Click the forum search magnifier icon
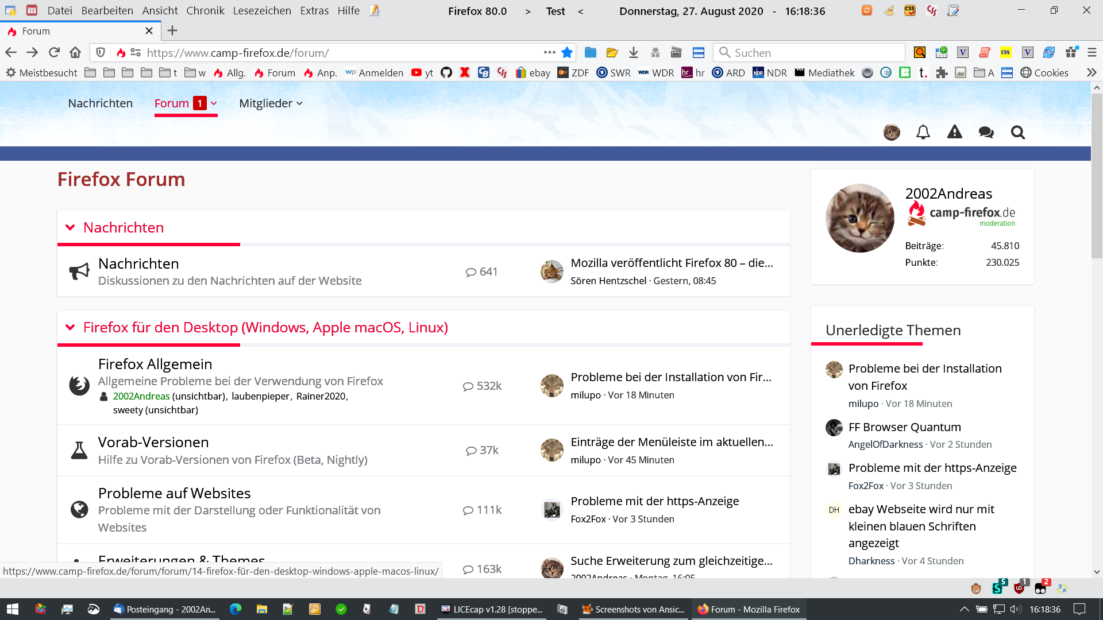 [1017, 133]
